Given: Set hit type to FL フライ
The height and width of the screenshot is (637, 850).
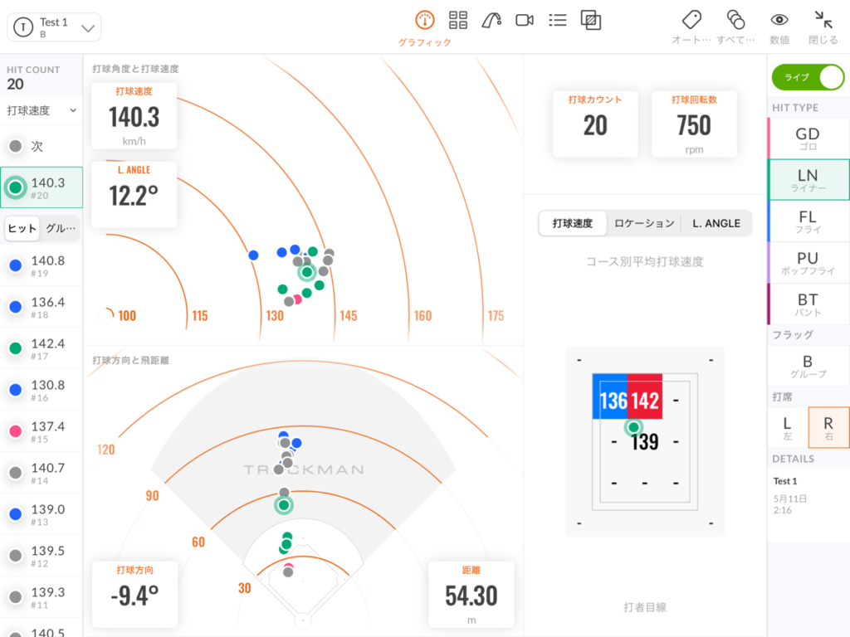Looking at the screenshot, I should tap(808, 221).
